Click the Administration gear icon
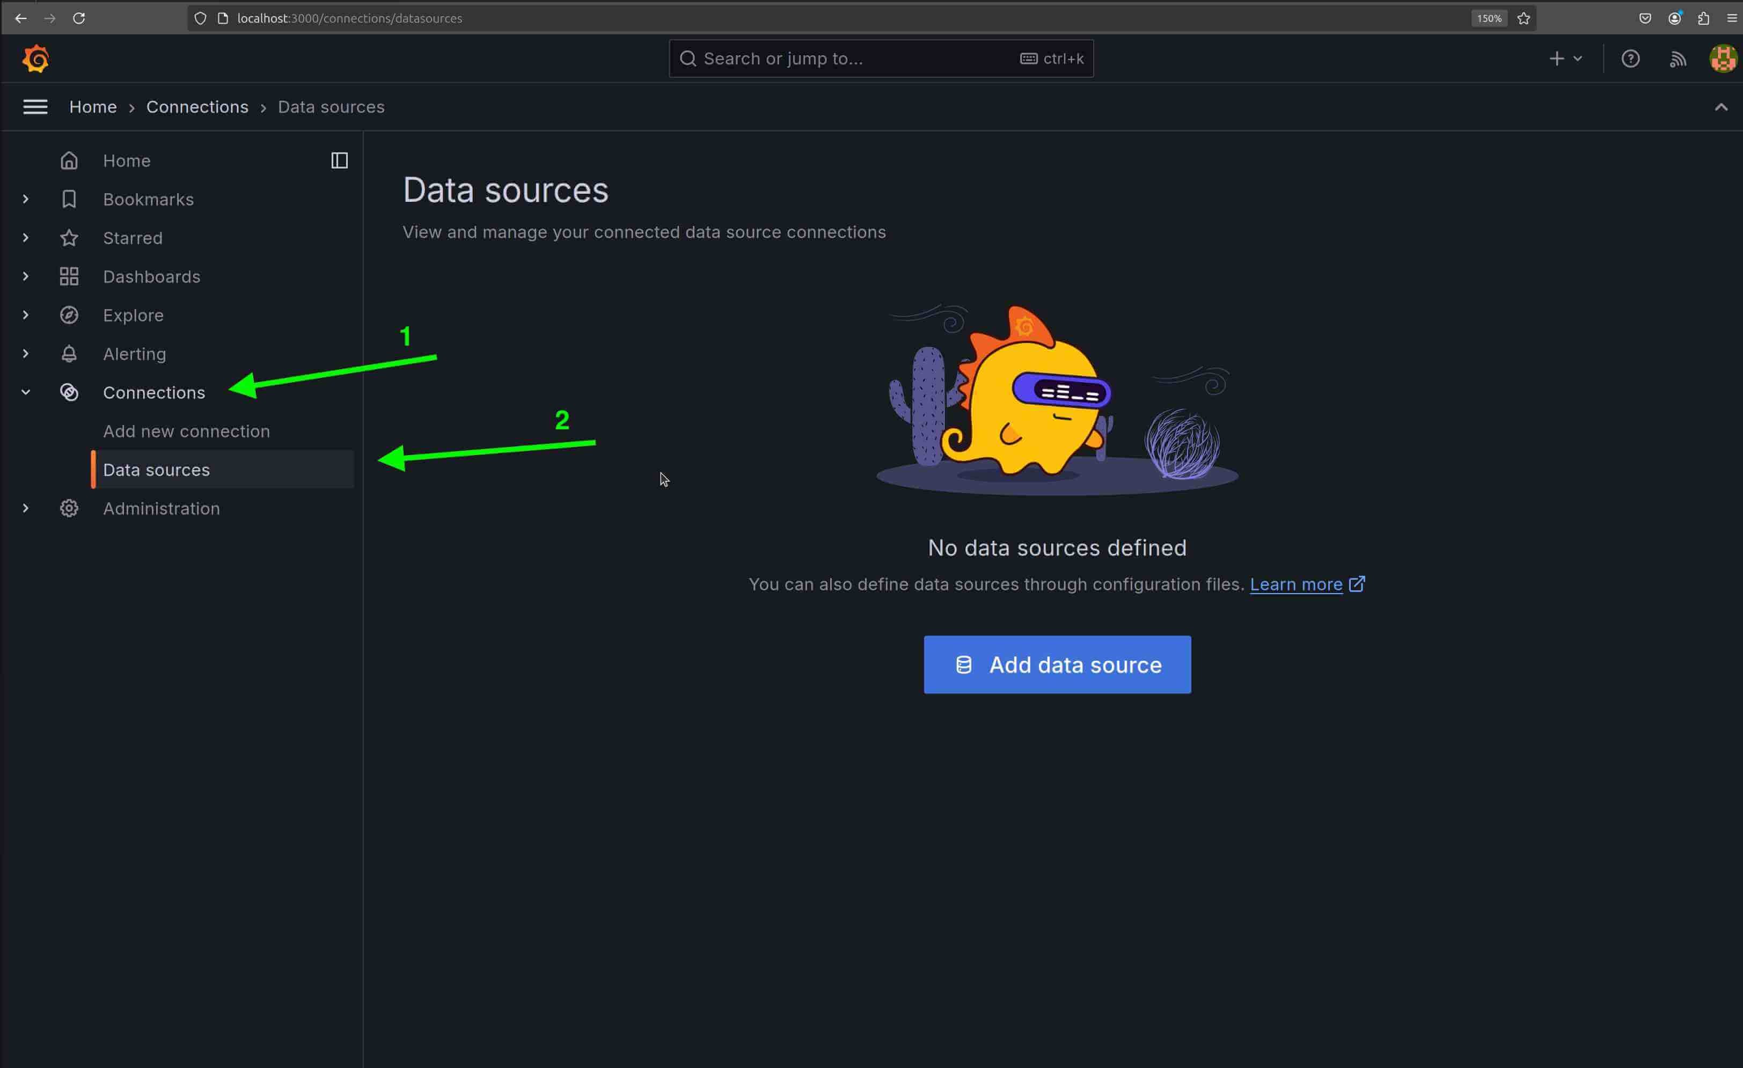1743x1068 pixels. point(69,508)
